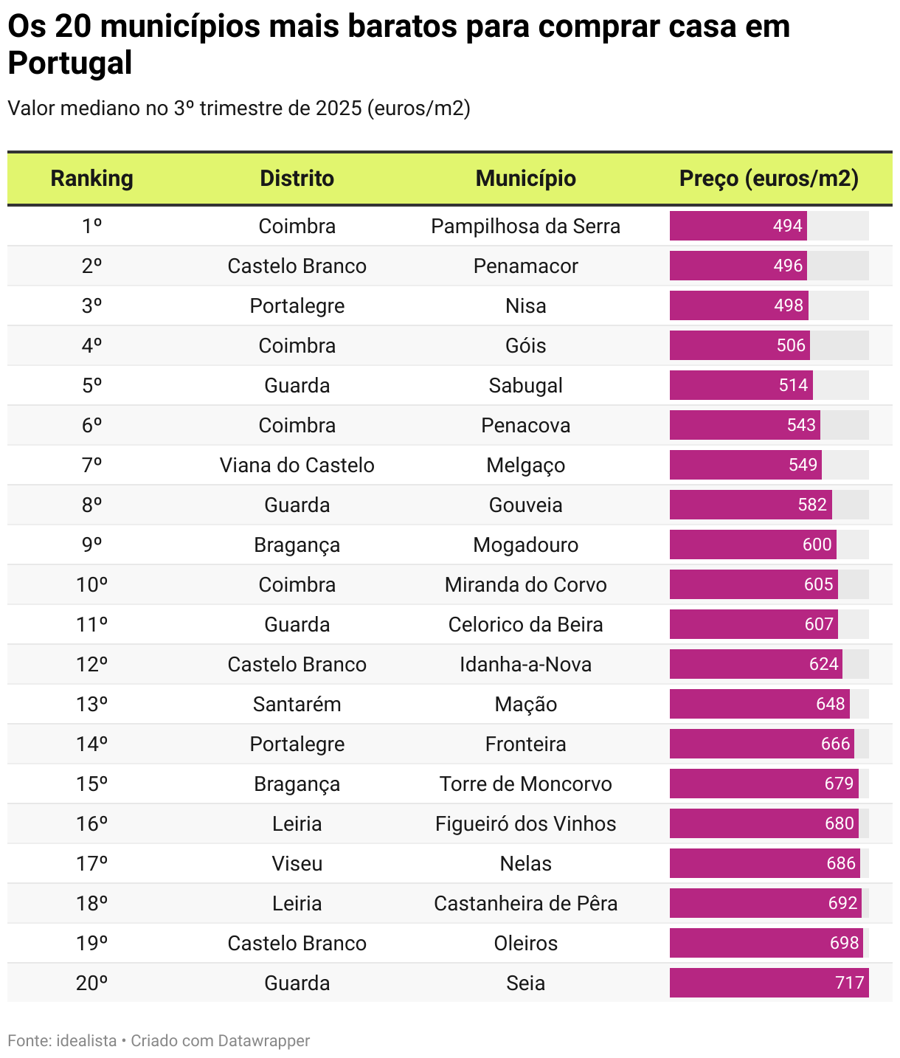The image size is (900, 1058).
Task: Select the Santarém district cell
Action: pos(297,704)
